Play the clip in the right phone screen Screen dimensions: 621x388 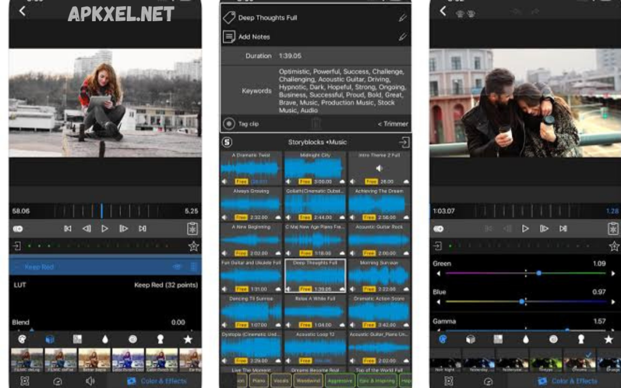pyautogui.click(x=525, y=229)
